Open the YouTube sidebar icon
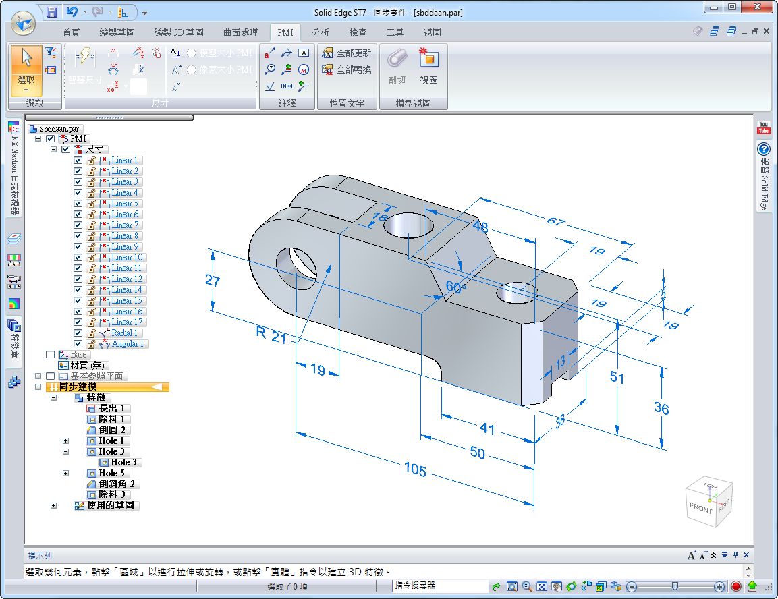The image size is (778, 599). point(764,127)
